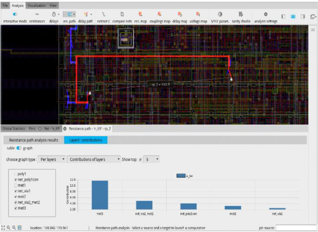Open the Show top count dropdown
Image resolution: width=318 pixels, height=232 pixels.
151,159
